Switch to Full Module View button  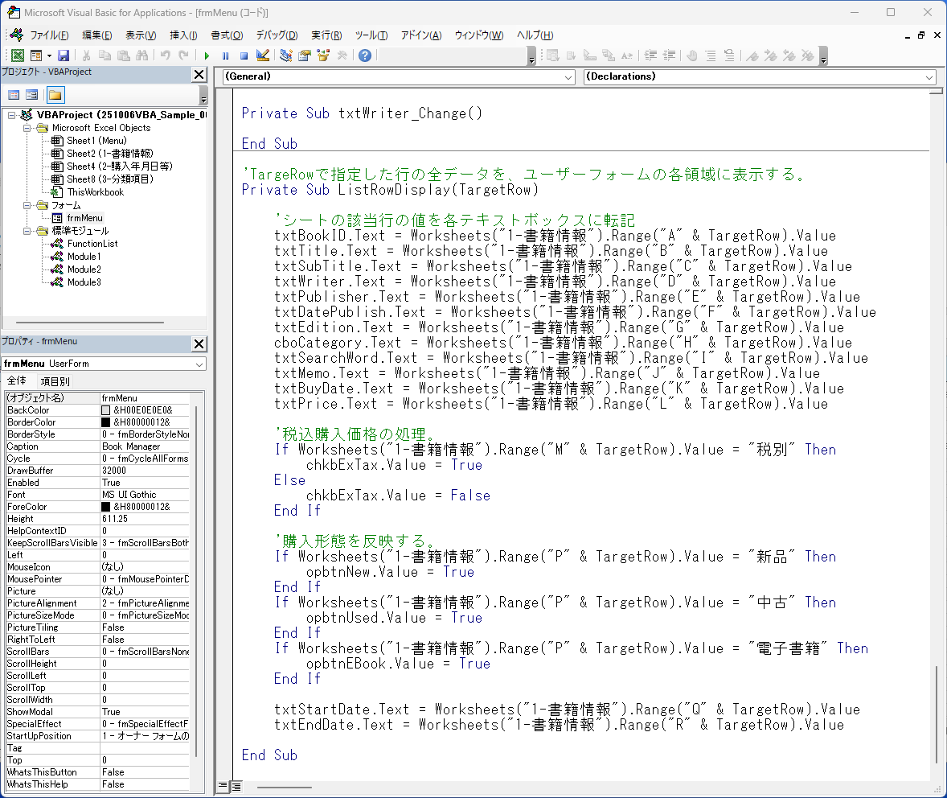236,786
